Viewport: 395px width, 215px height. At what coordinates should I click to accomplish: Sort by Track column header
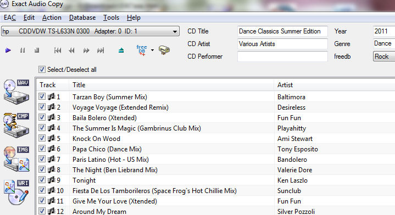coord(53,85)
